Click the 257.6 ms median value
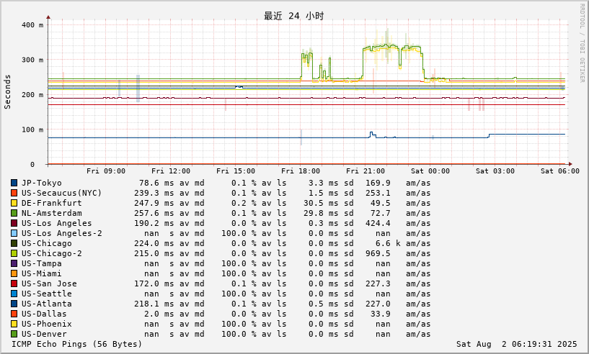Screen dimensions: 589x354 154,214
